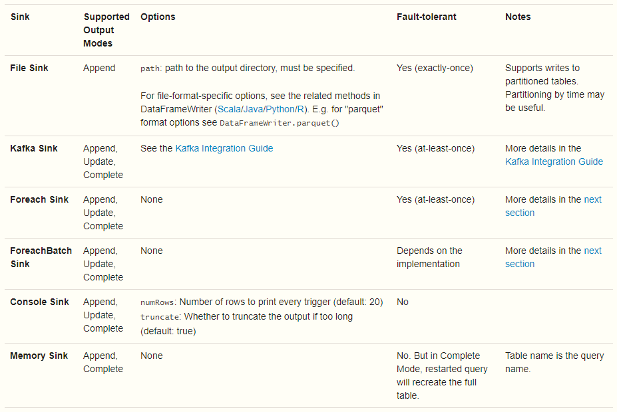The height and width of the screenshot is (412, 617).
Task: Open the Python DataFrameWriter link
Action: (x=280, y=109)
